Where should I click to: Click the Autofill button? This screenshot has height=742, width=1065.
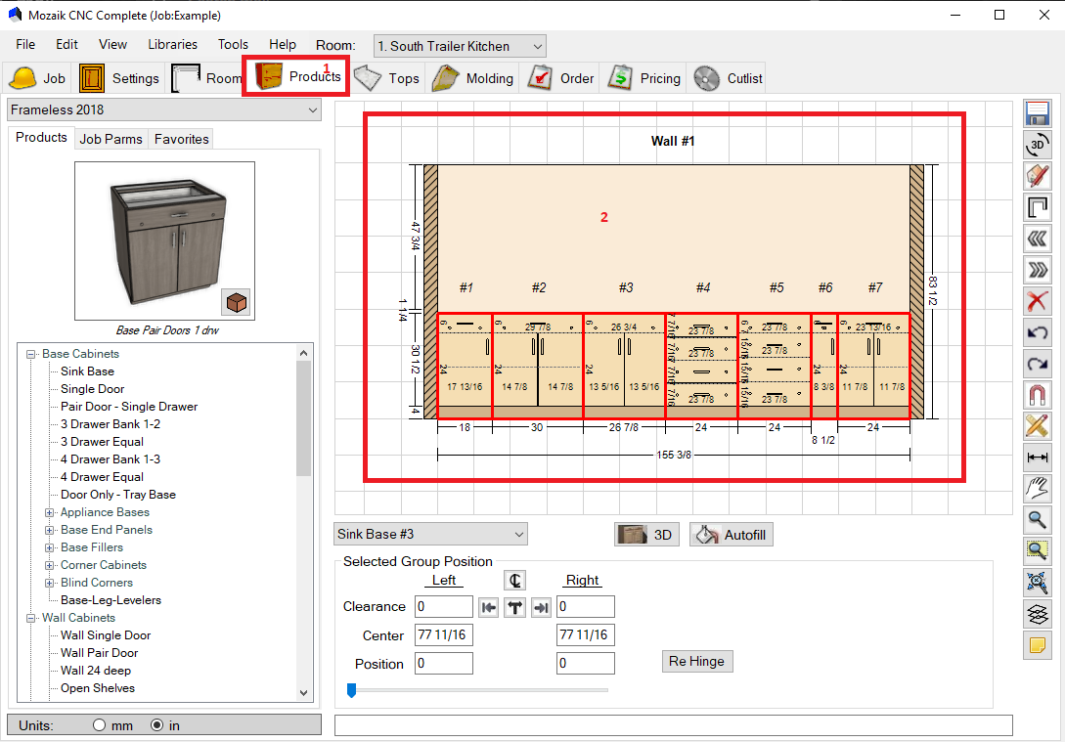(x=733, y=535)
